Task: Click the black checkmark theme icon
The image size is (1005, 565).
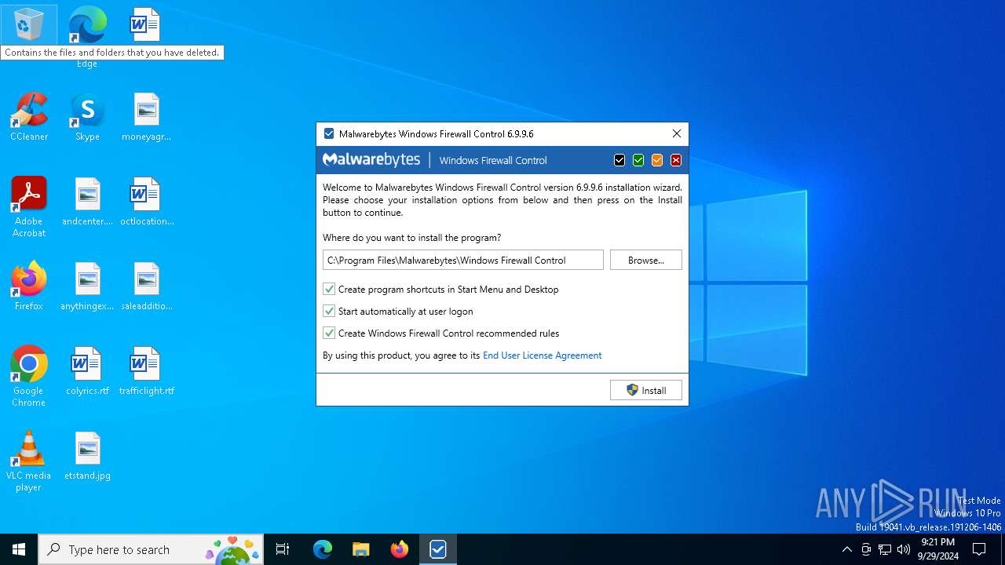Action: coord(619,160)
